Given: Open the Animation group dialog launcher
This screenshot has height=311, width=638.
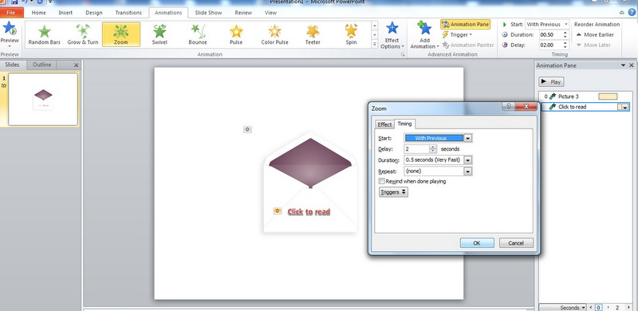Looking at the screenshot, I should click(403, 54).
